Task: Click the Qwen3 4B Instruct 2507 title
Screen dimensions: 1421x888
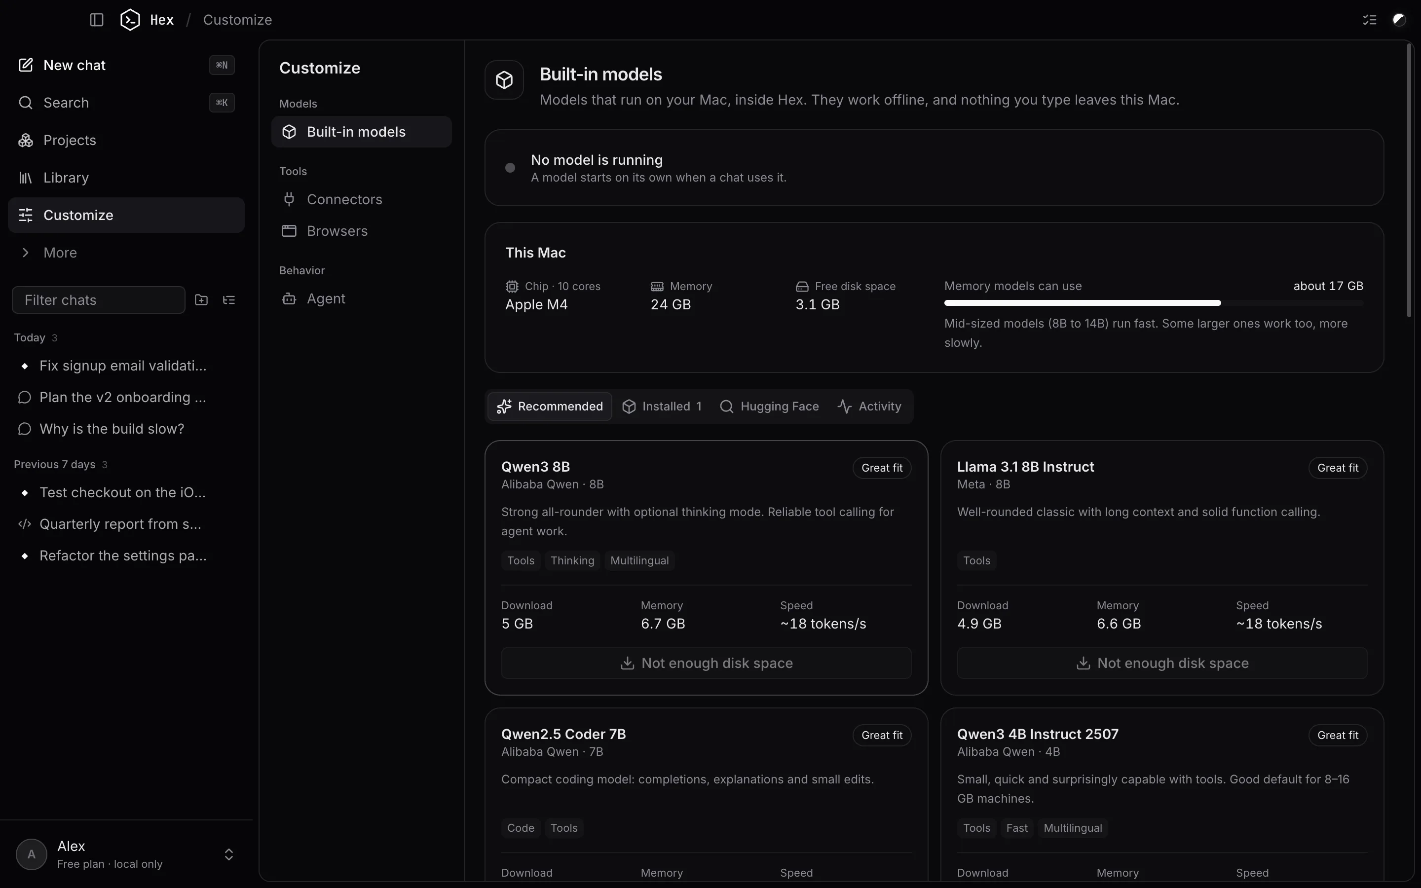Action: point(1038,734)
